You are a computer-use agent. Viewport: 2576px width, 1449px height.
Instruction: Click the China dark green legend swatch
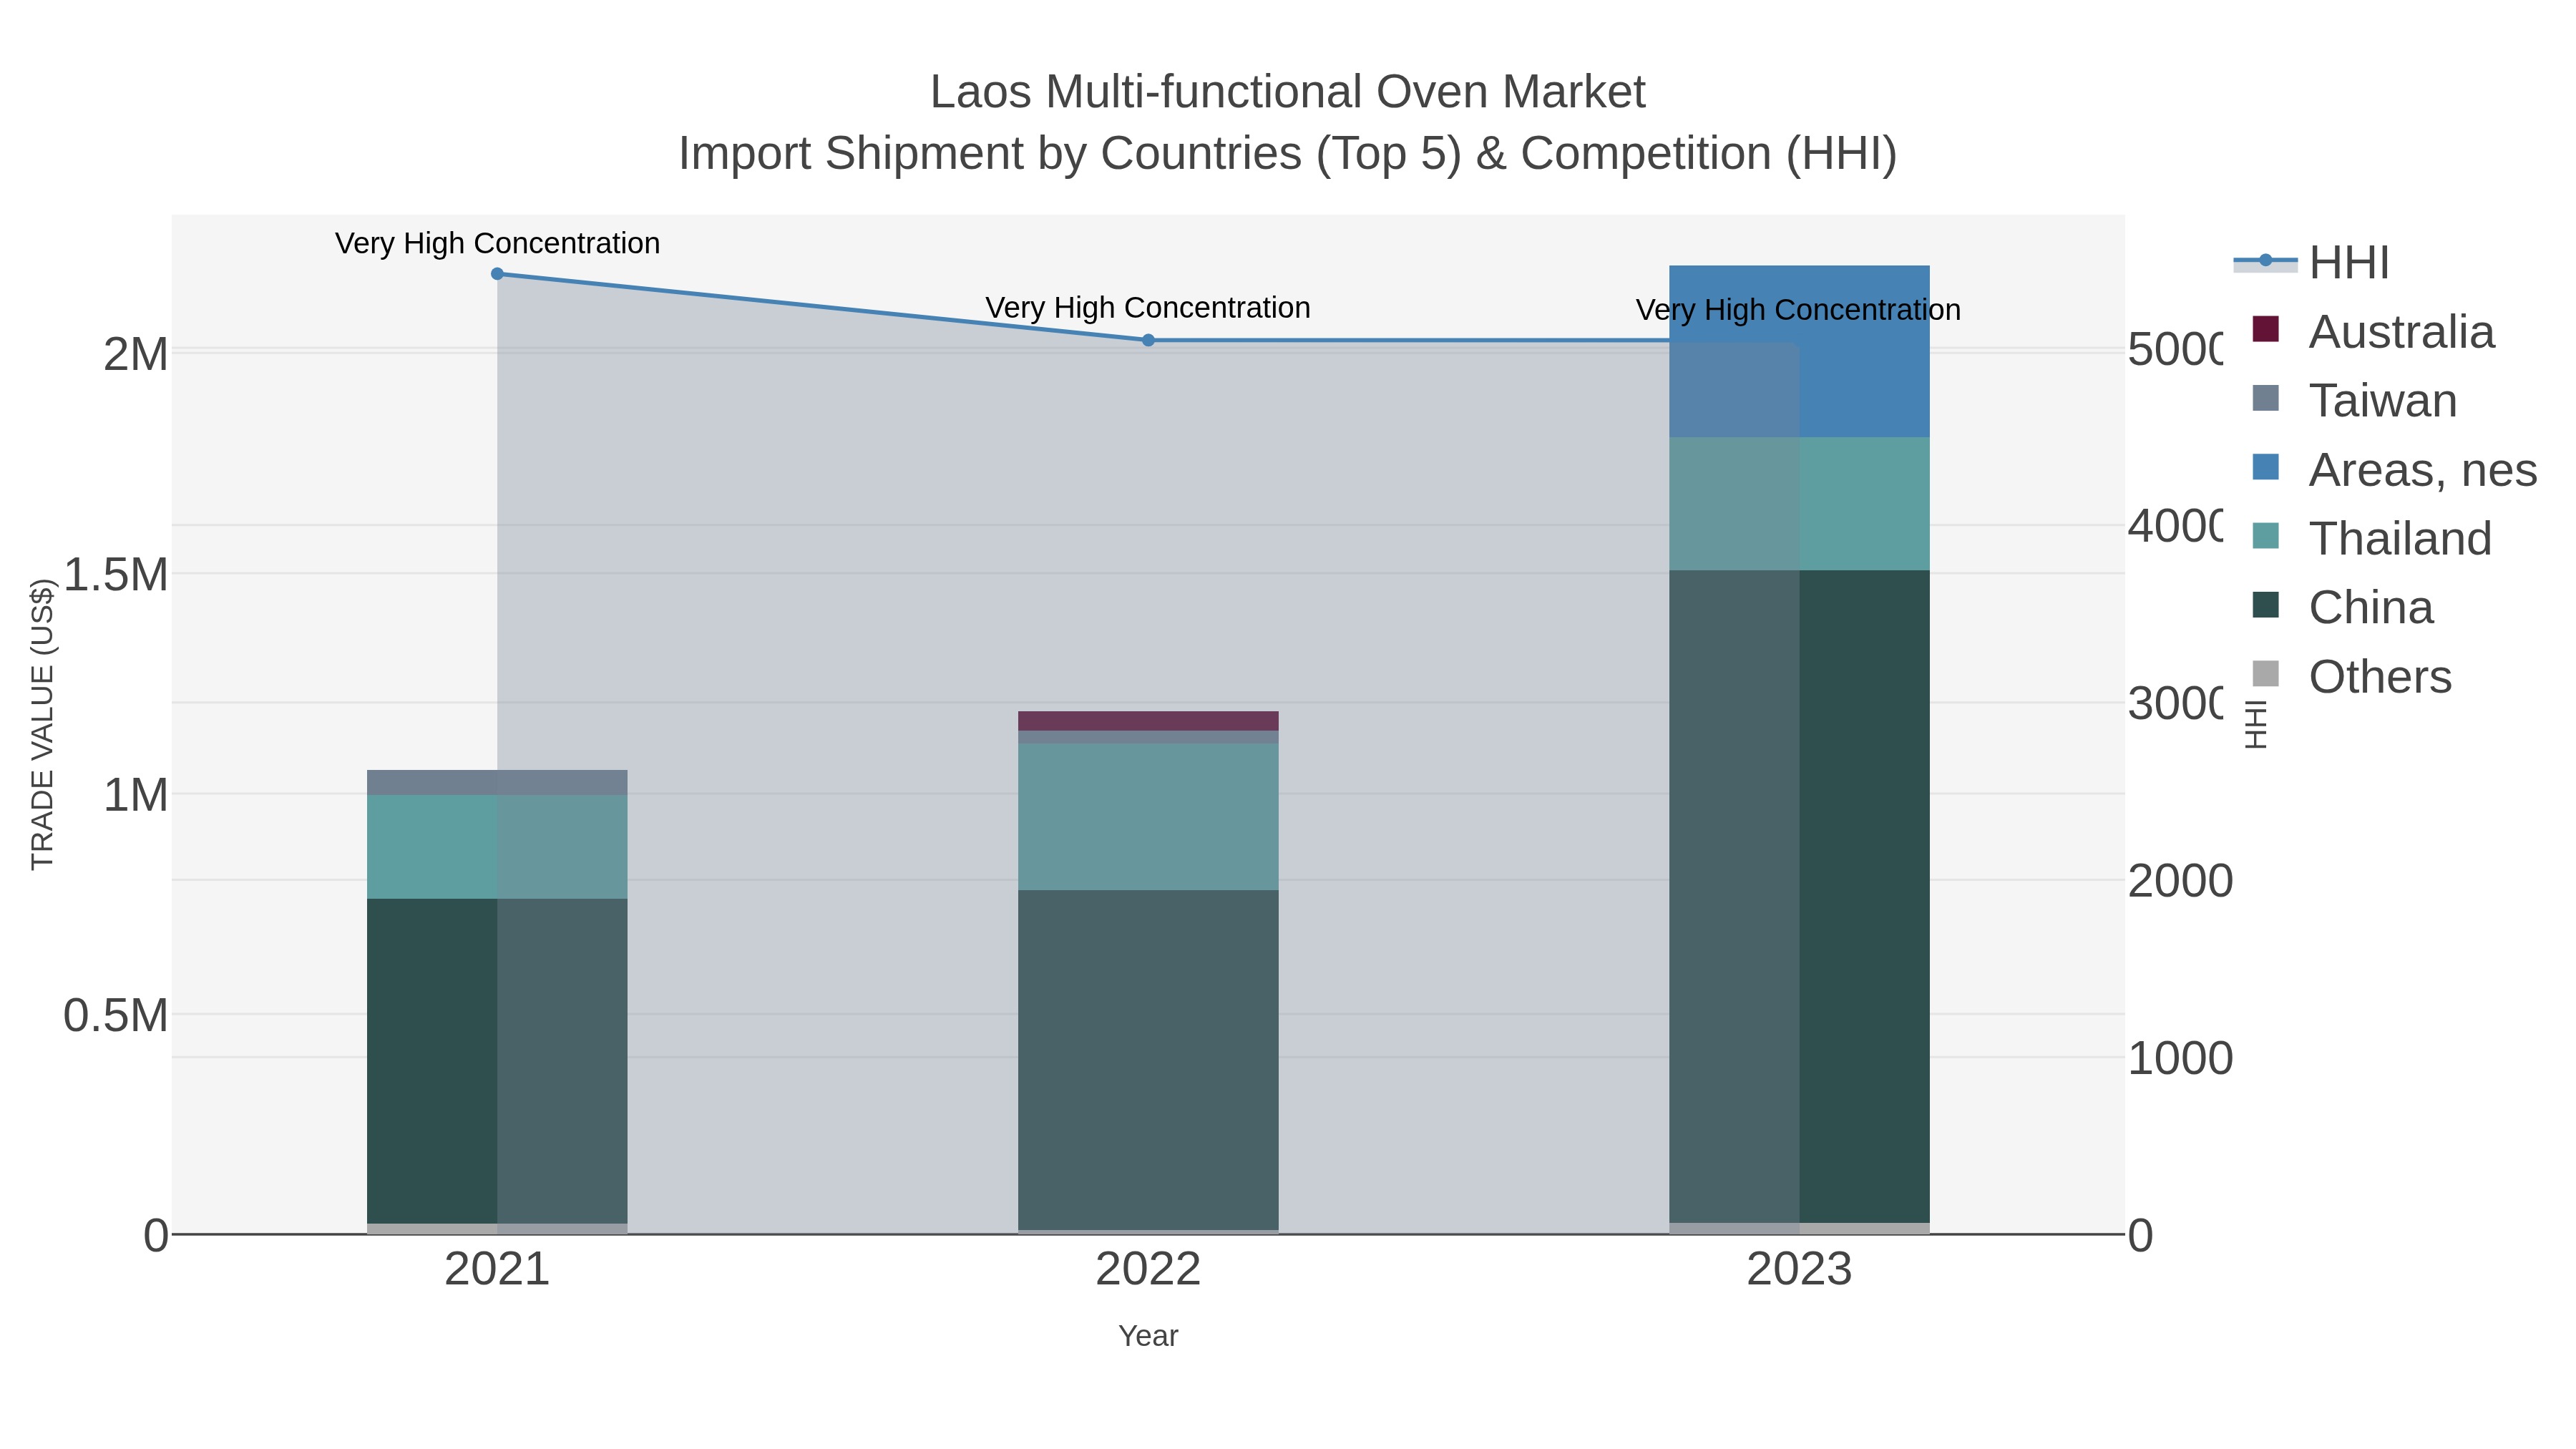click(2265, 605)
